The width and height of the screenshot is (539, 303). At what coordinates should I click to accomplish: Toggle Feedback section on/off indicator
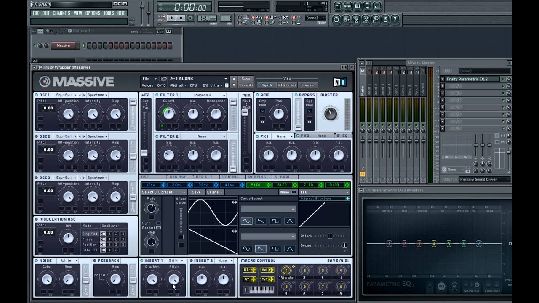[94, 260]
